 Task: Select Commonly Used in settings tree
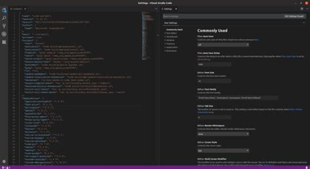click(174, 30)
